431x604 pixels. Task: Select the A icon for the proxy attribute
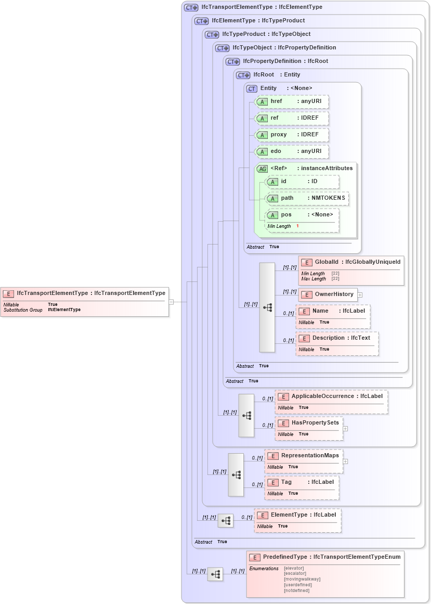(263, 135)
